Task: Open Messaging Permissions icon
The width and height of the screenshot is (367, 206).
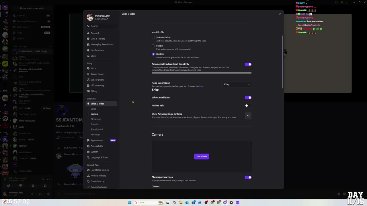Action: (88, 44)
